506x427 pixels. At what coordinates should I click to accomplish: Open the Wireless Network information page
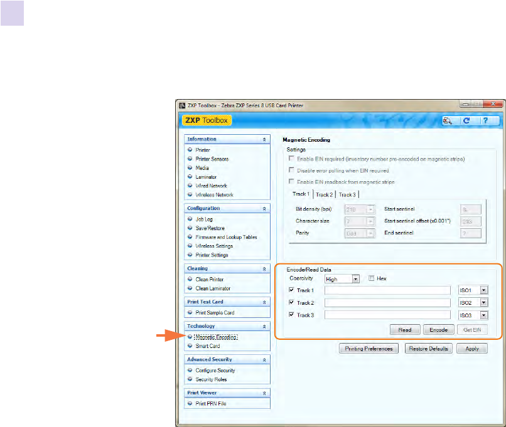click(214, 194)
